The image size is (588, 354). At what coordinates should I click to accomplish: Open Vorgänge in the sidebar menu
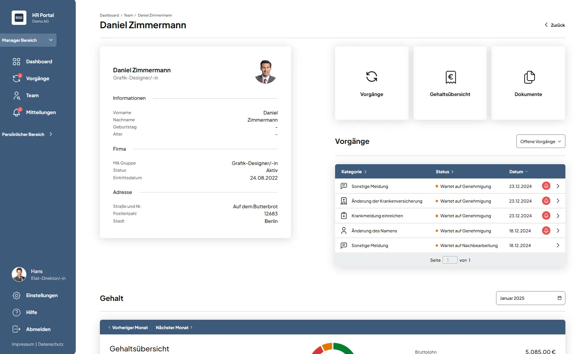(37, 79)
